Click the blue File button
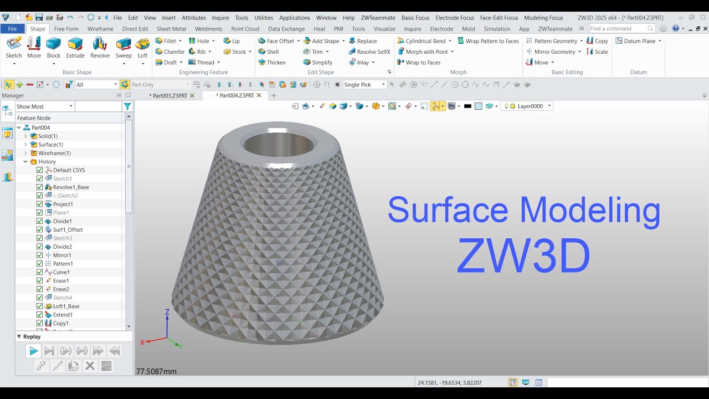 tap(12, 29)
